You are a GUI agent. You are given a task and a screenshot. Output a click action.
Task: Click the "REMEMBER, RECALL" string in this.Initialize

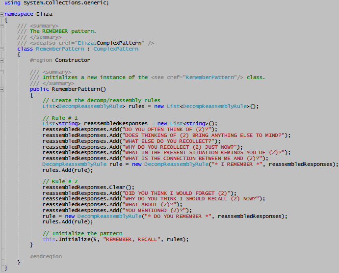pyautogui.click(x=132, y=239)
